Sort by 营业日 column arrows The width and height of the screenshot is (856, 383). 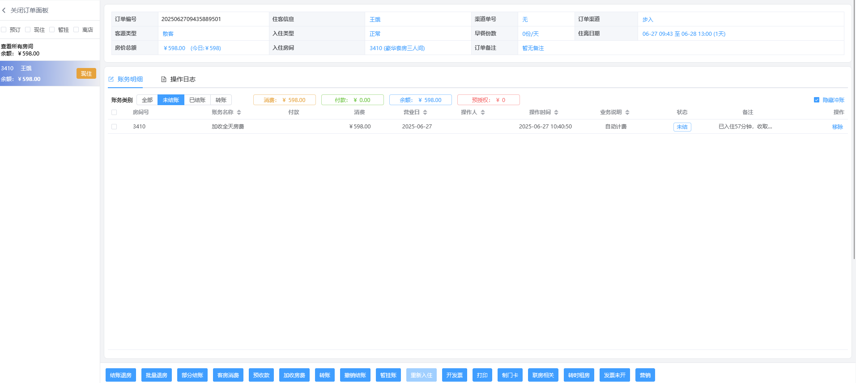tap(425, 112)
